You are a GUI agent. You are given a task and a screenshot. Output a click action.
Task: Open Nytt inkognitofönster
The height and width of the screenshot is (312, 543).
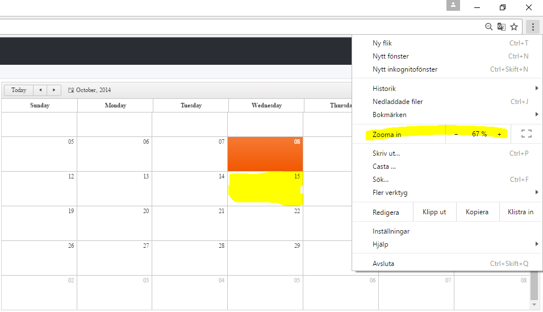pyautogui.click(x=447, y=69)
